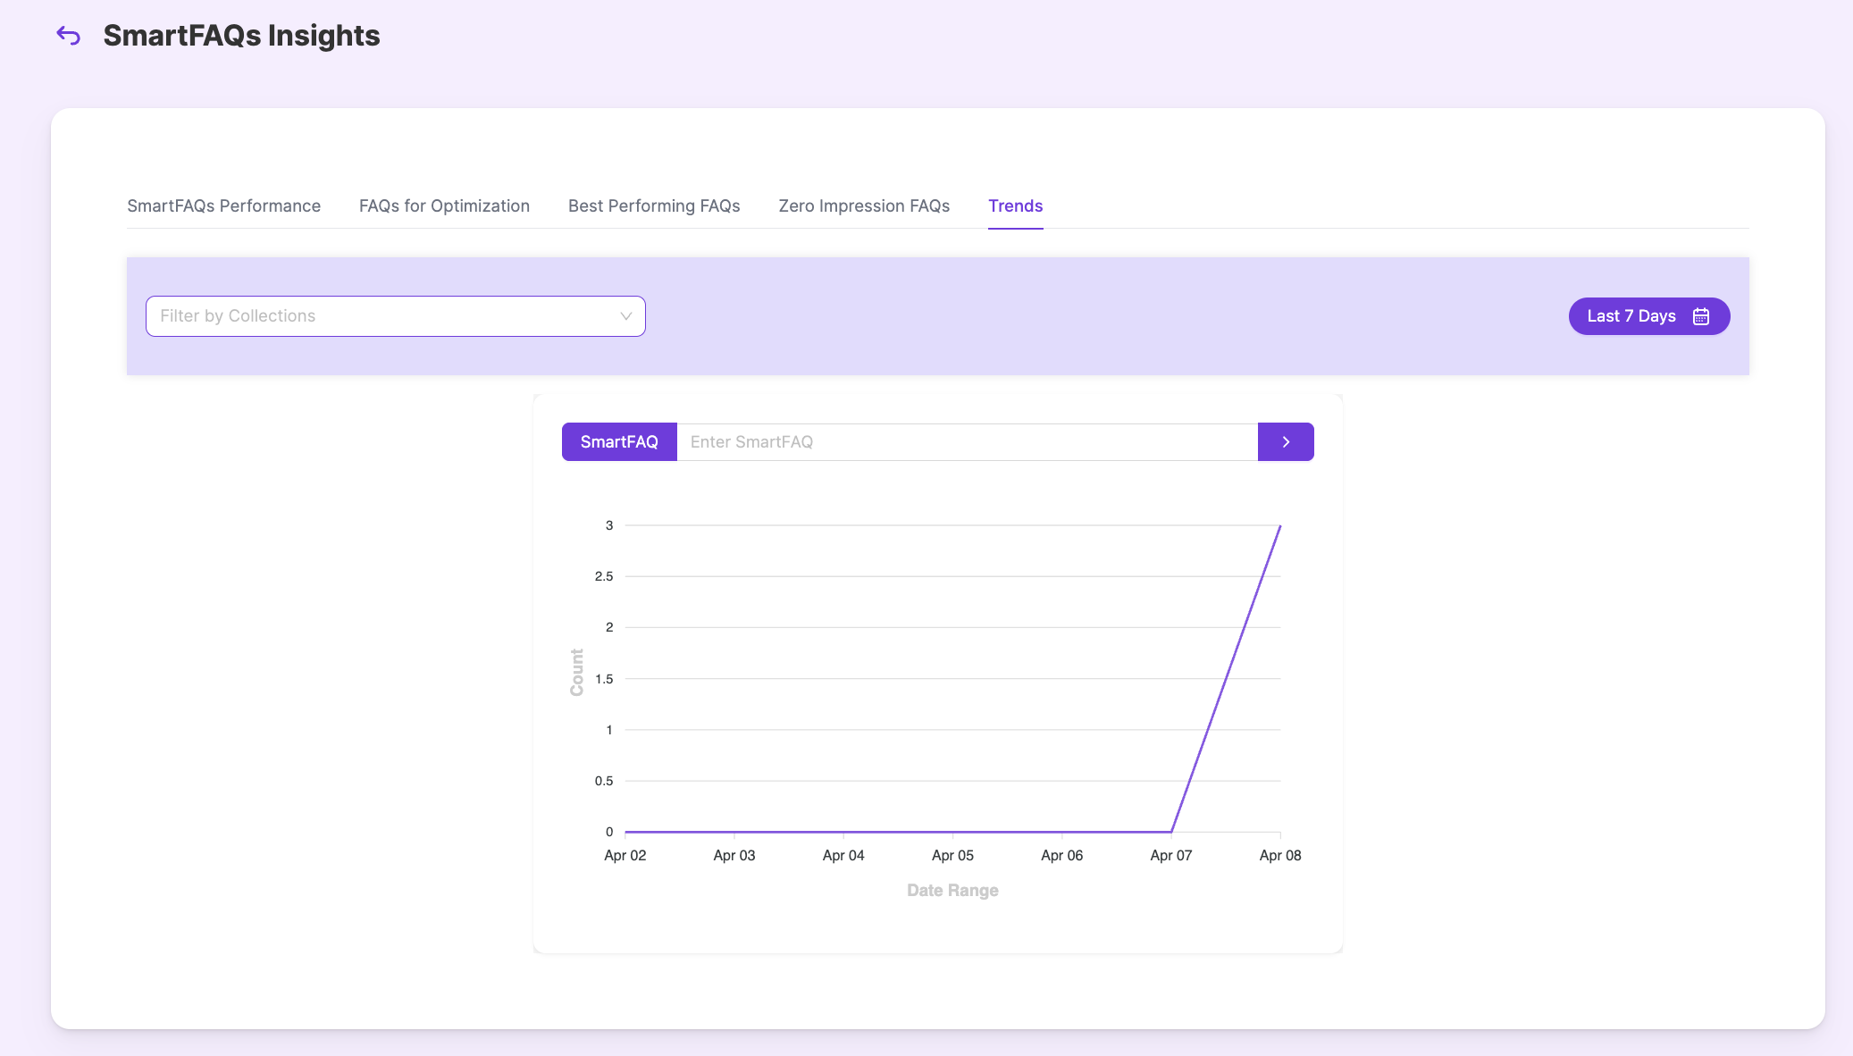Open the FAQs for Optimization tab
The height and width of the screenshot is (1056, 1853).
pyautogui.click(x=444, y=206)
